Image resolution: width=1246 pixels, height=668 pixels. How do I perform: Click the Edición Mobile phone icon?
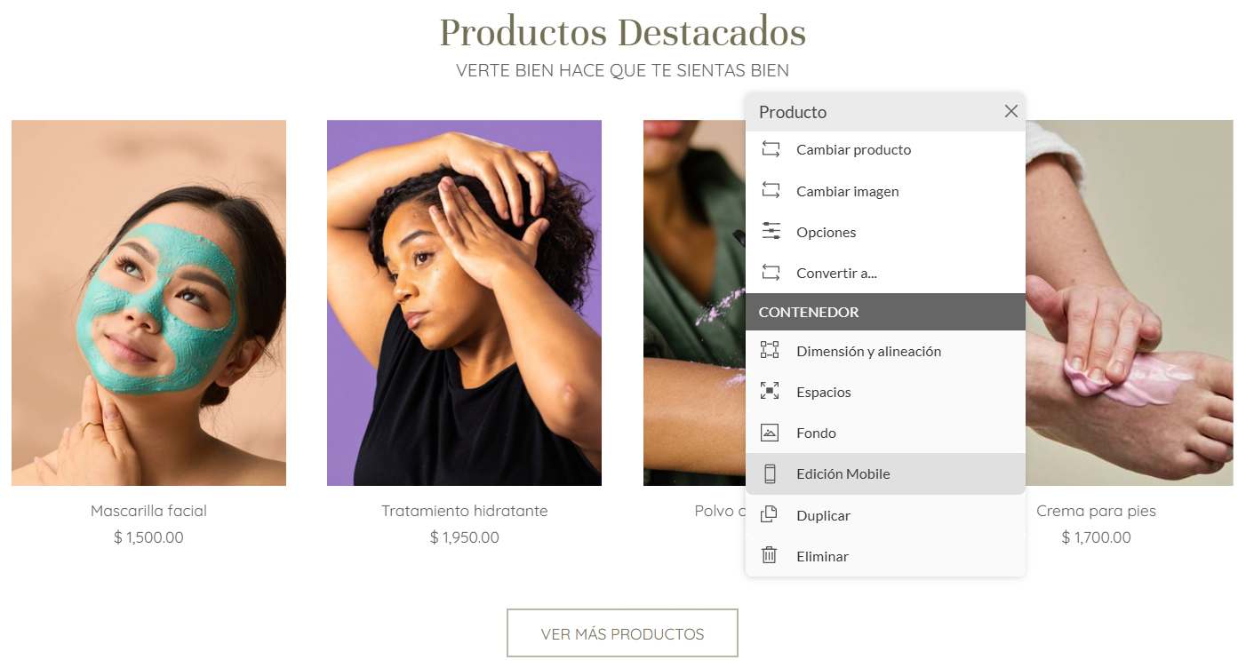tap(770, 473)
